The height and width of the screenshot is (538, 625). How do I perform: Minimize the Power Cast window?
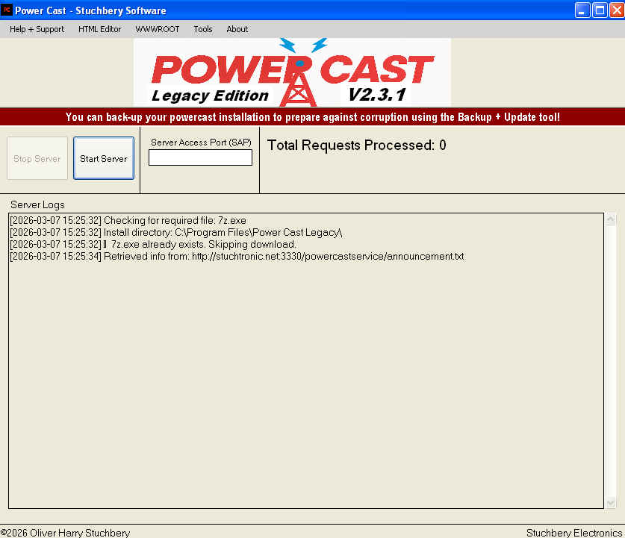[582, 10]
